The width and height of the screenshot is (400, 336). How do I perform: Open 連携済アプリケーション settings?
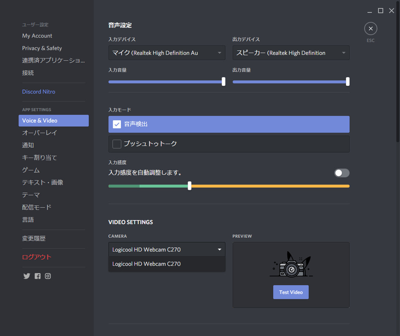53,60
